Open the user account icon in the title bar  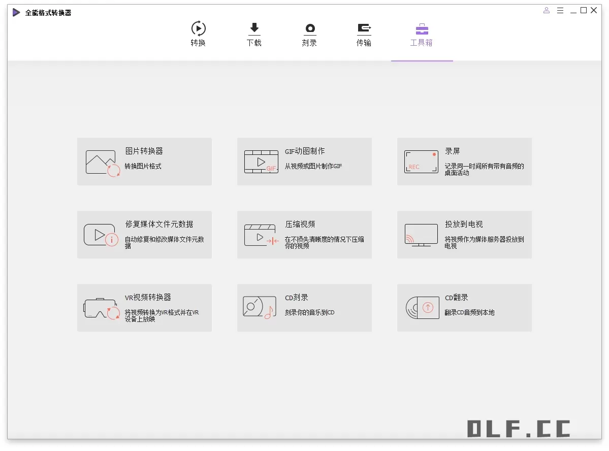[547, 10]
